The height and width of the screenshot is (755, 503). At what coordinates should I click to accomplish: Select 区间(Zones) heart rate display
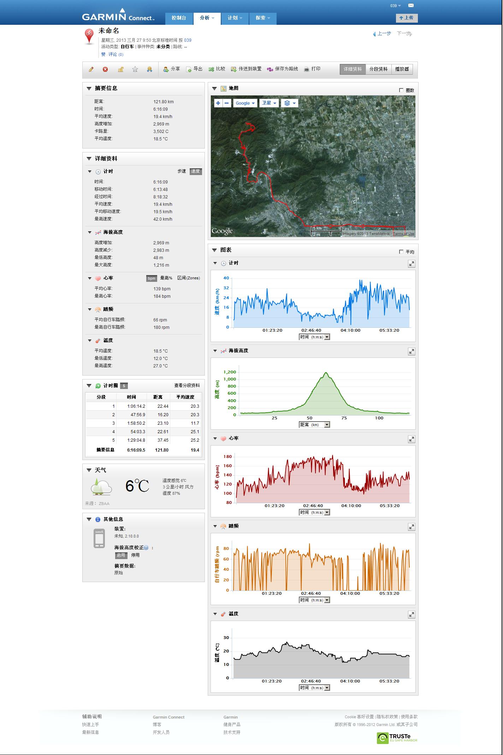point(189,278)
